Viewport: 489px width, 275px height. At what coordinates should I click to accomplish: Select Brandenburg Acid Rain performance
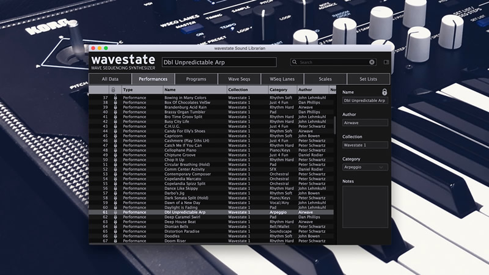coord(211,108)
